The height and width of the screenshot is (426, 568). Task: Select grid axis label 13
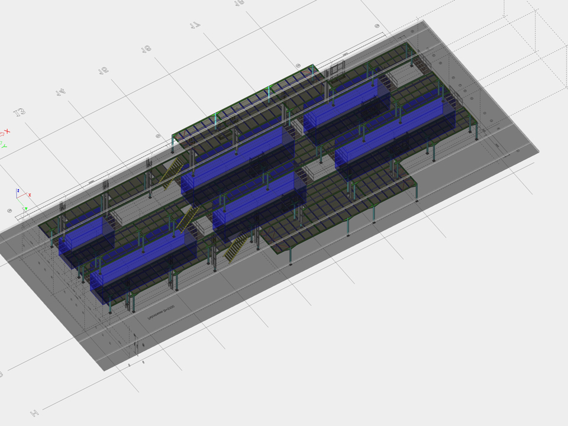pos(20,112)
